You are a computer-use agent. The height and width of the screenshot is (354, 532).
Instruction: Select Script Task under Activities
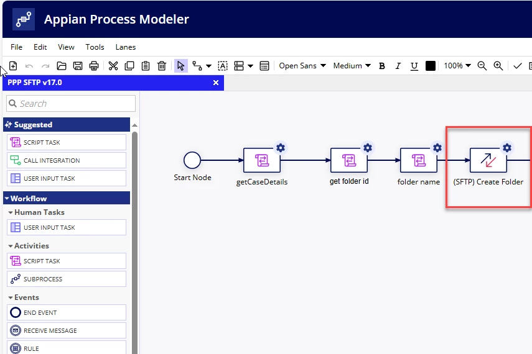tap(67, 261)
